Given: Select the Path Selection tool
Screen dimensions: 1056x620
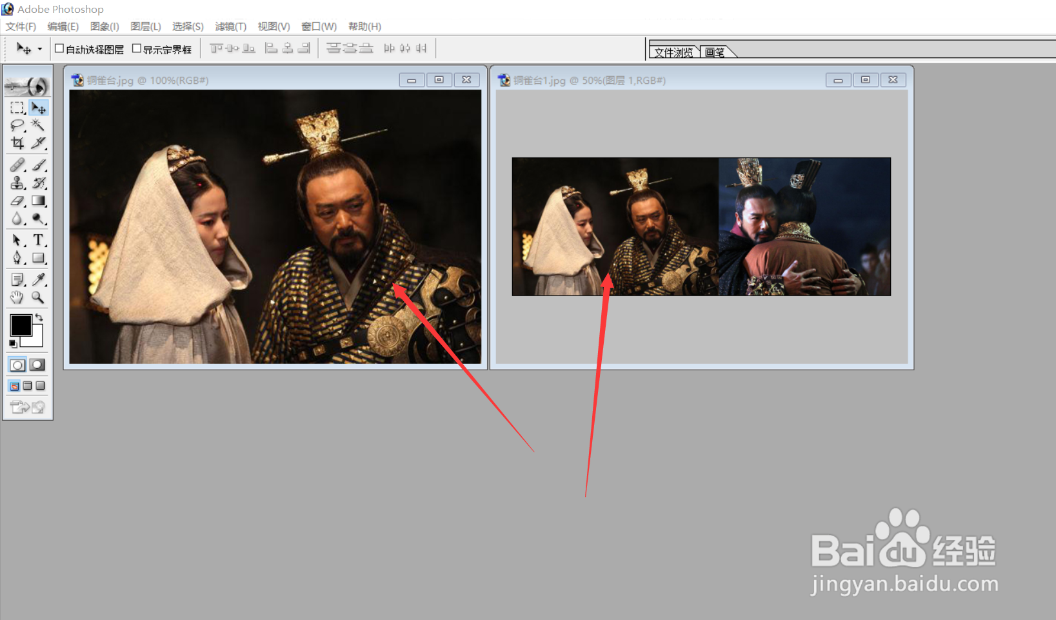Looking at the screenshot, I should click(x=17, y=241).
